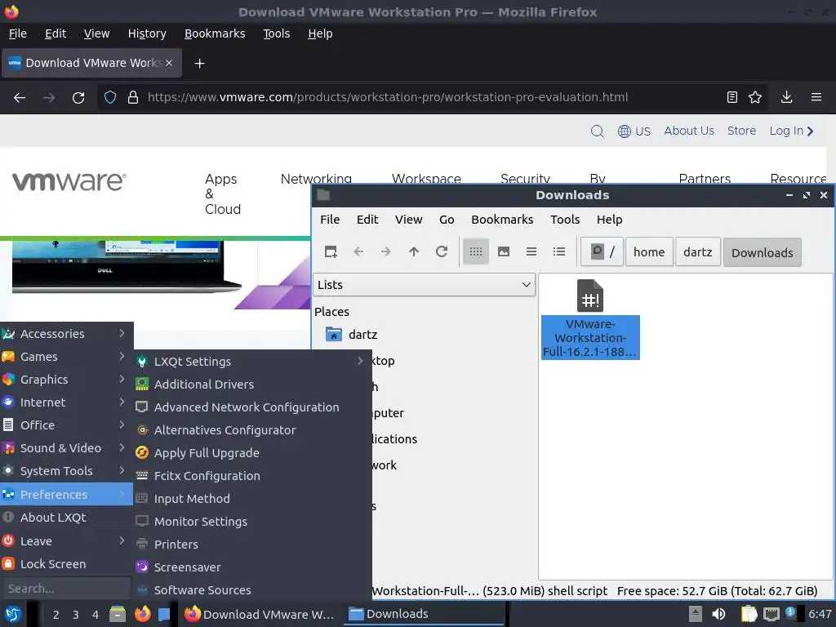Open file manager Edit menu
The width and height of the screenshot is (836, 627).
pyautogui.click(x=367, y=220)
